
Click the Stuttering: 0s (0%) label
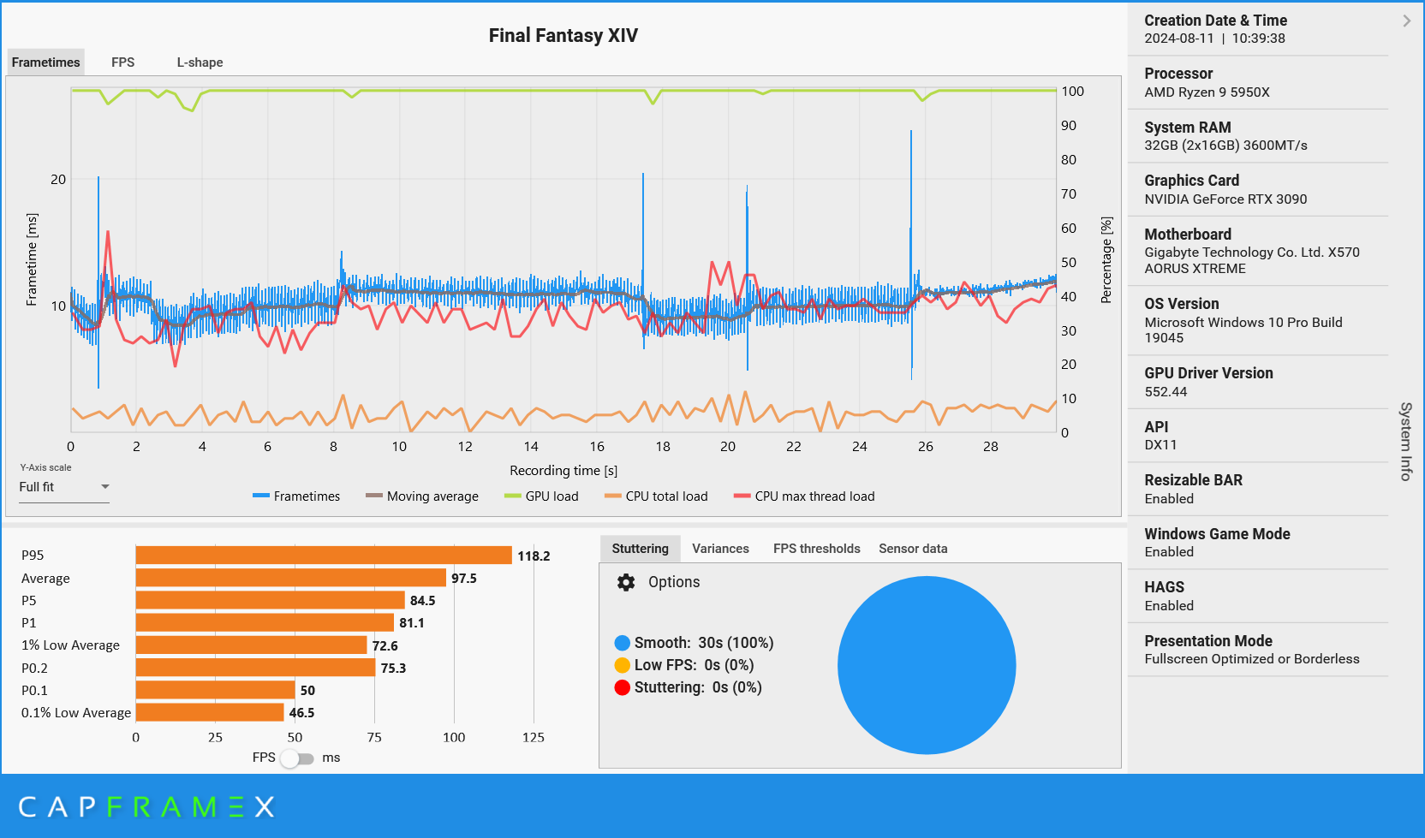698,687
